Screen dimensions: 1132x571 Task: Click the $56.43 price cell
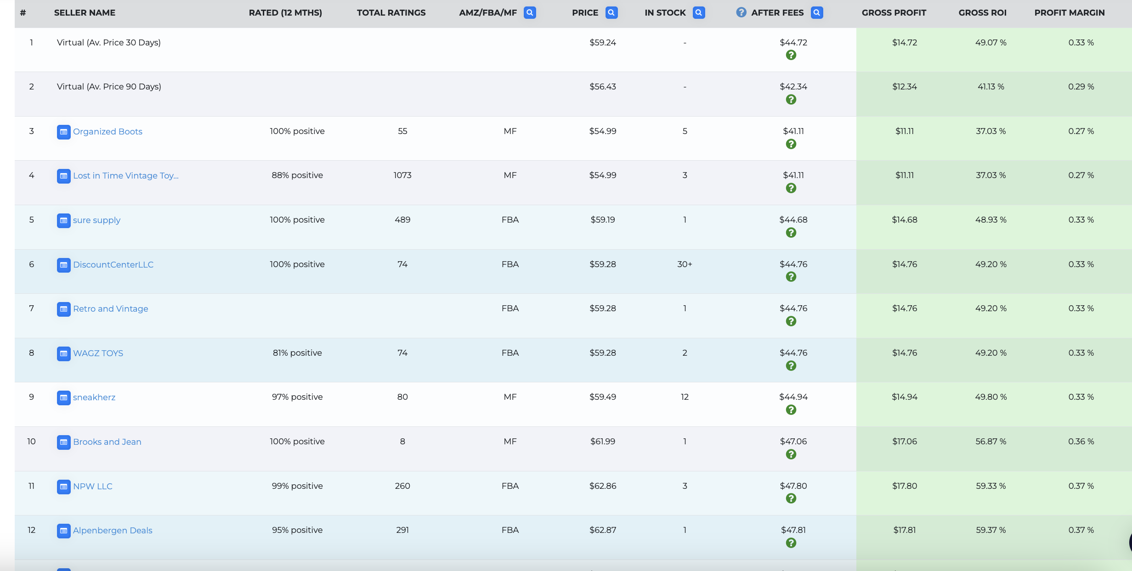pos(603,87)
